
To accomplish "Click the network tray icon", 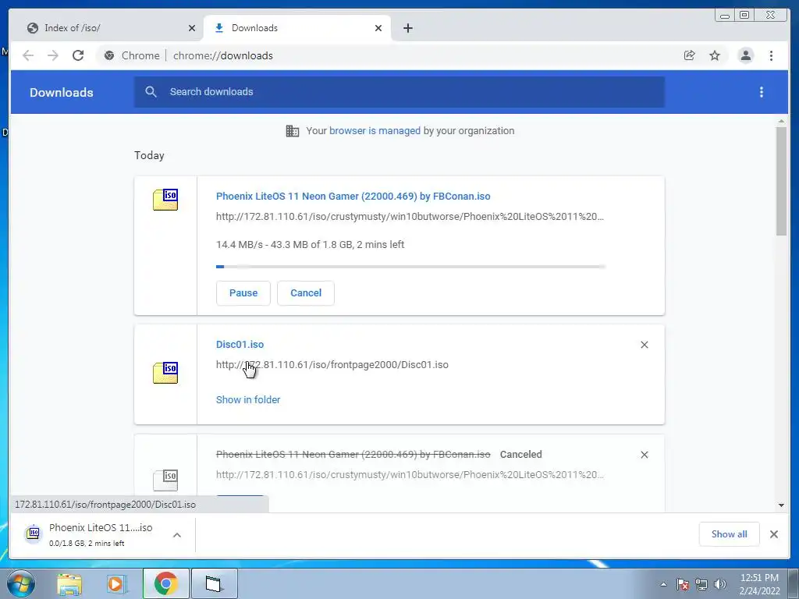I will [x=701, y=584].
